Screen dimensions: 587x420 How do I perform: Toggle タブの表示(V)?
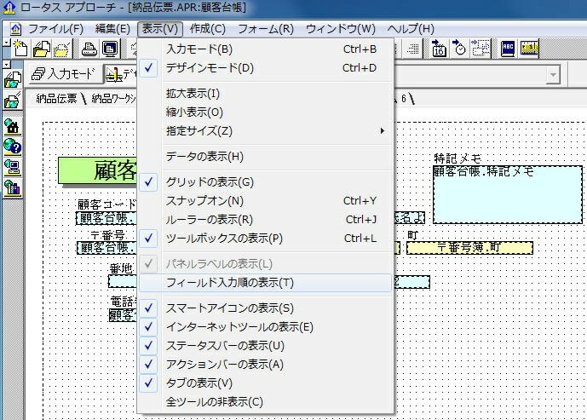point(266,383)
